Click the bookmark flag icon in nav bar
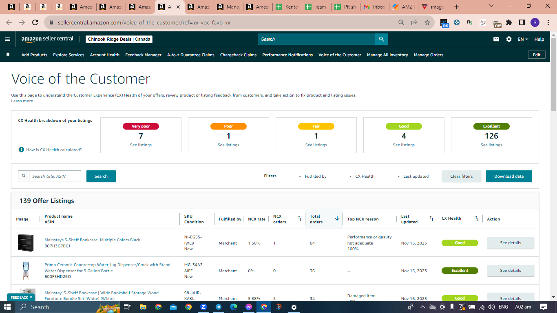557x313 pixels. [8, 55]
